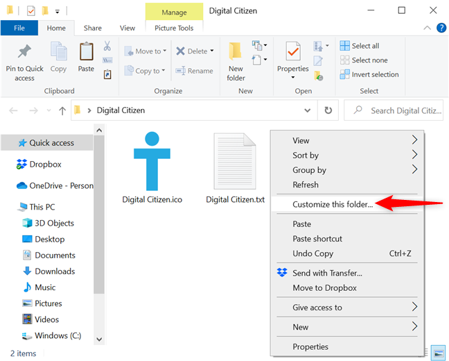Customize Quick Access Toolbar dropdown
The image size is (449, 361).
pyautogui.click(x=58, y=12)
